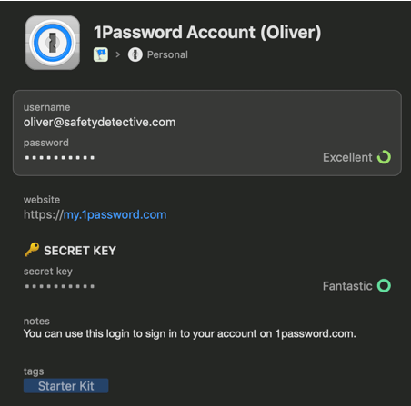Click the gold key icon beside SECRET KEY
This screenshot has width=411, height=406.
point(32,250)
